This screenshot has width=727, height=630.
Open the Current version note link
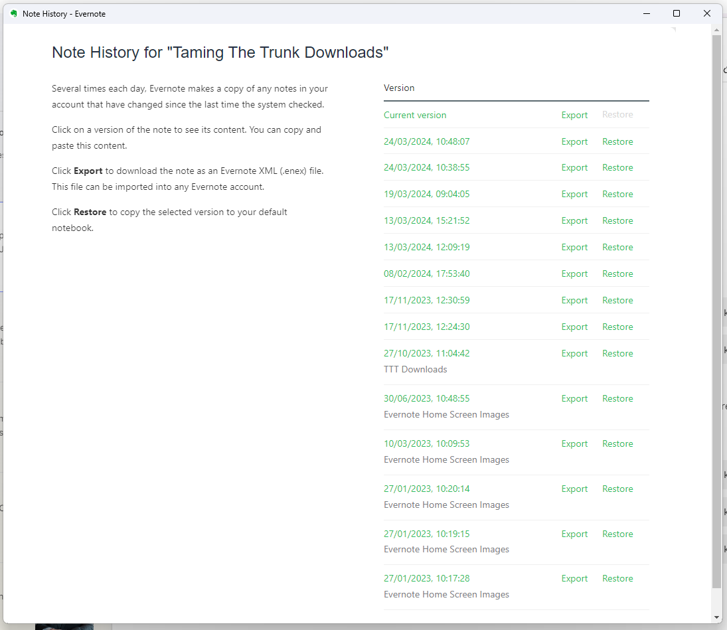pos(414,115)
